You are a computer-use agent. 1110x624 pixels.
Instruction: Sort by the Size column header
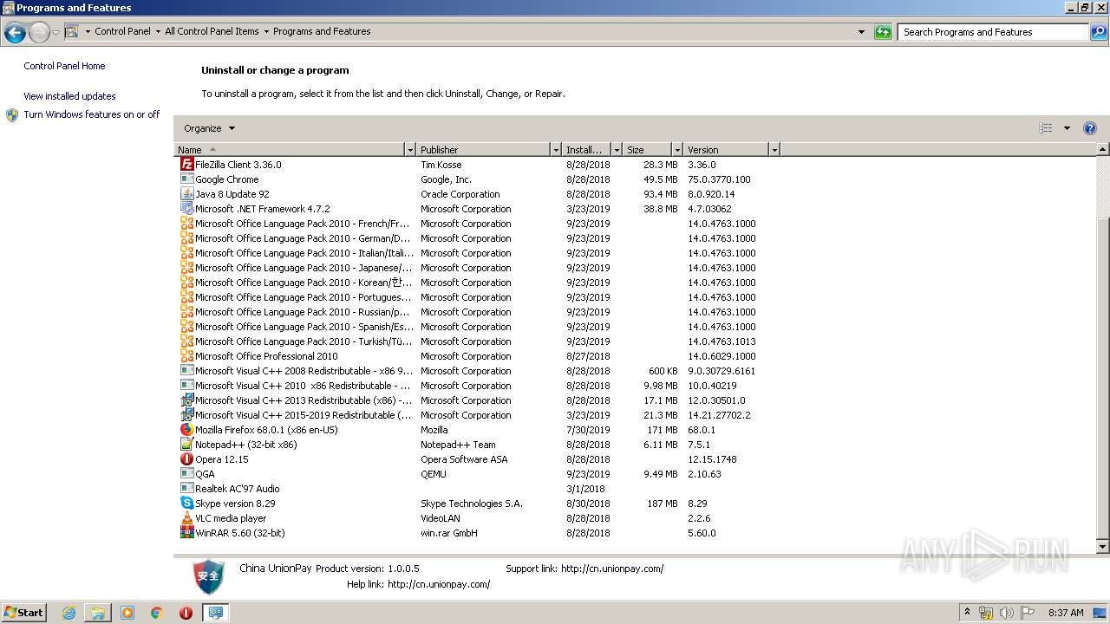pos(648,150)
